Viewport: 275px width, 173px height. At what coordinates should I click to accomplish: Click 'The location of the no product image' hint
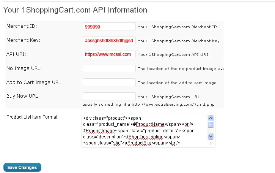(x=181, y=68)
